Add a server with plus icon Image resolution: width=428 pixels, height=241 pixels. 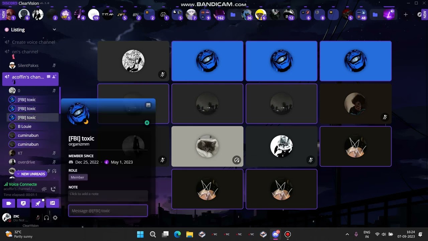[406, 14]
